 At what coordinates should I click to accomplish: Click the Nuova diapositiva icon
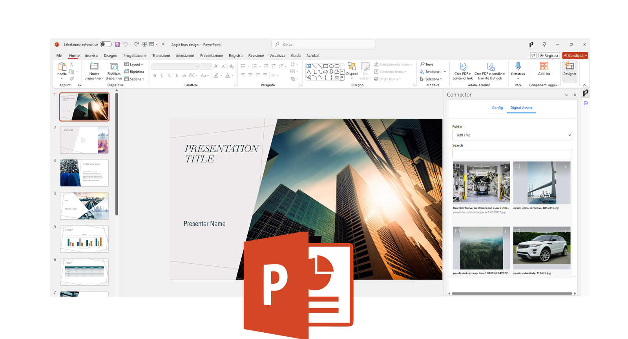[94, 66]
